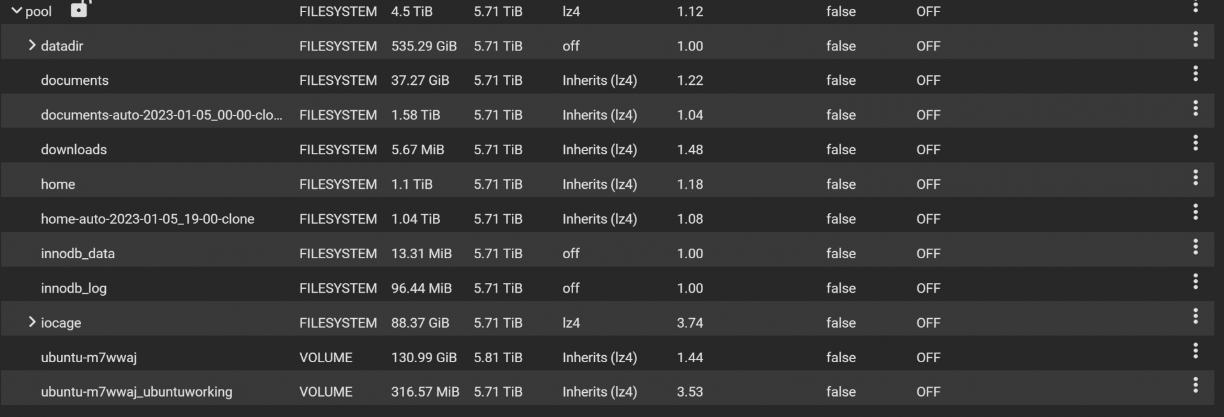This screenshot has width=1224, height=417.
Task: Select the ubuntu-m7wwaj_ubuntuworking volume row
Action: pos(608,391)
